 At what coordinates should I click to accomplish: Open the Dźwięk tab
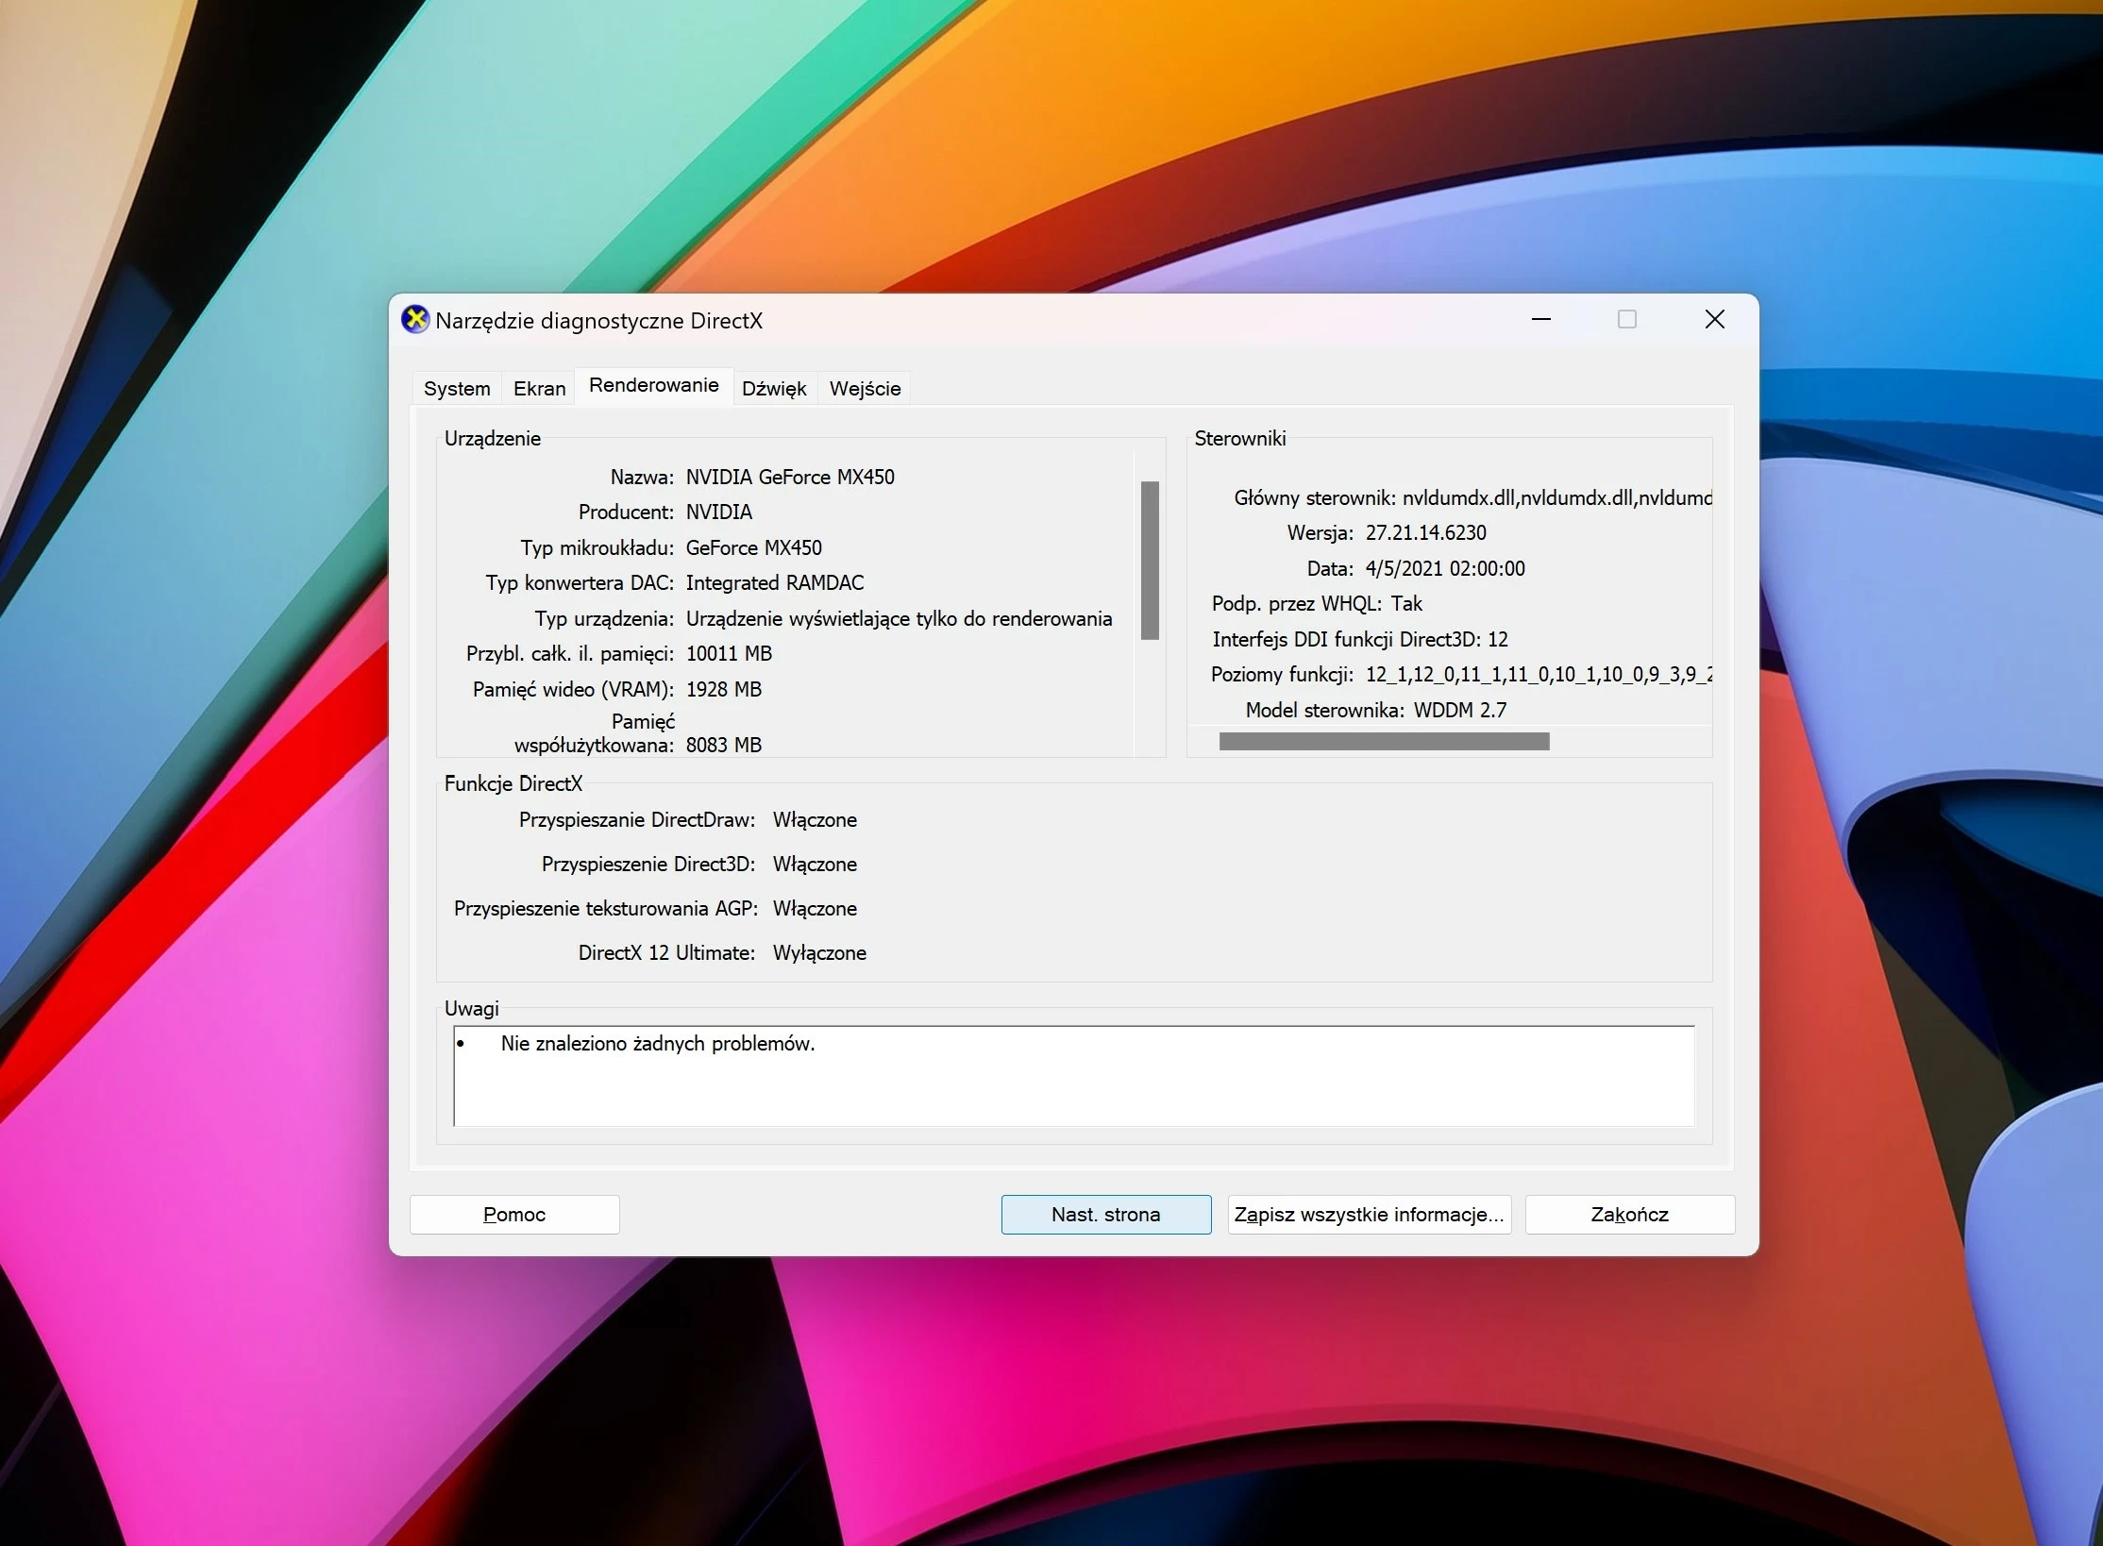774,388
